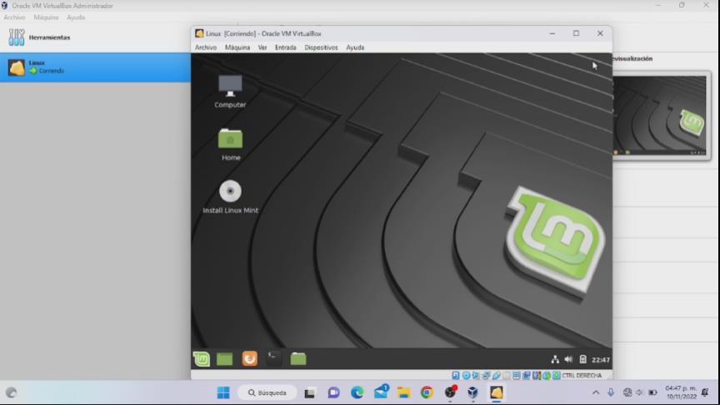Open File Explorer from taskbar

(404, 392)
